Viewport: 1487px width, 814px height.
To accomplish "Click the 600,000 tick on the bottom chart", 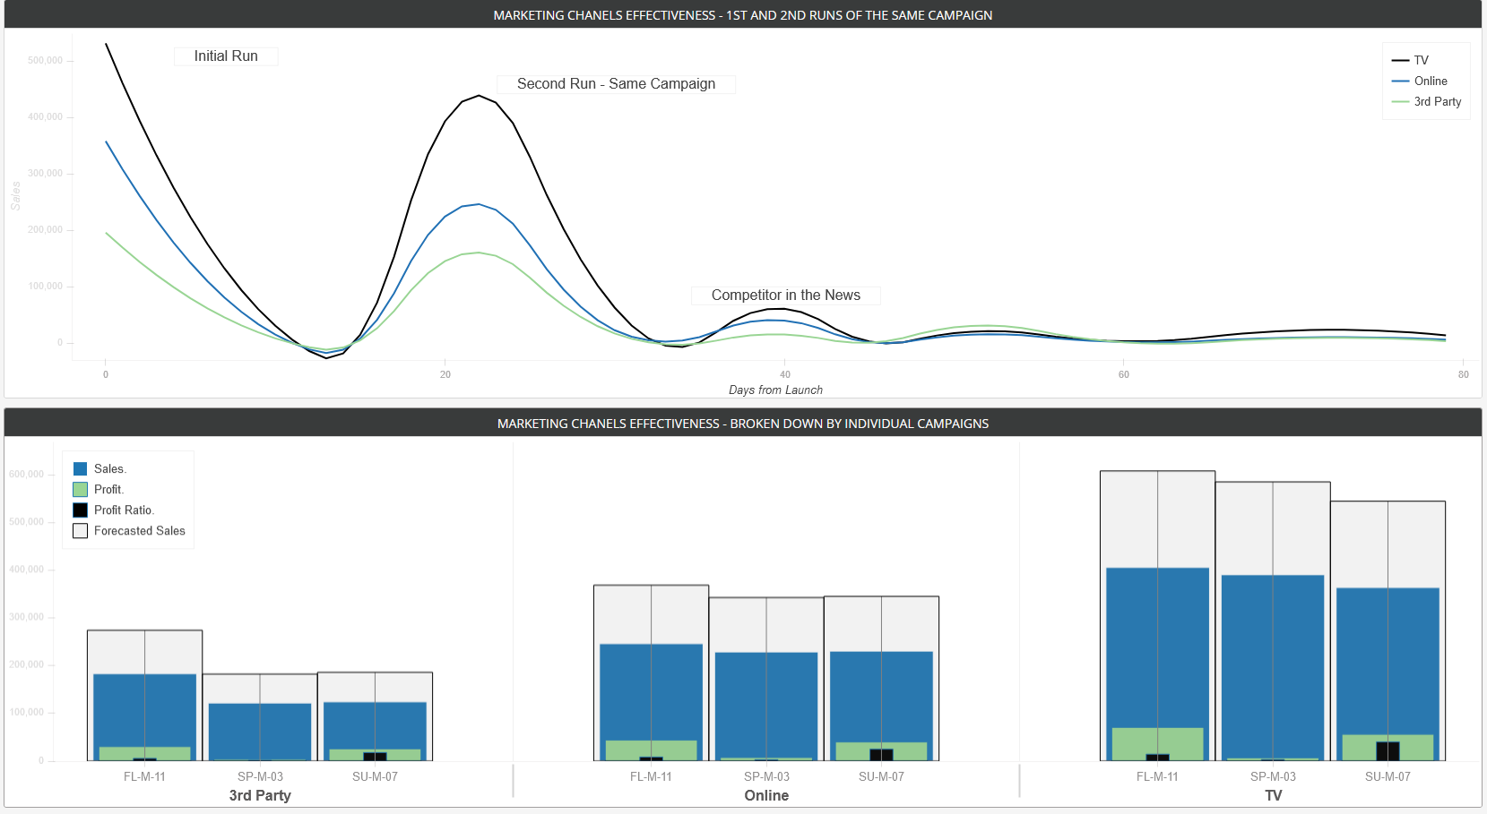I will click(x=27, y=474).
